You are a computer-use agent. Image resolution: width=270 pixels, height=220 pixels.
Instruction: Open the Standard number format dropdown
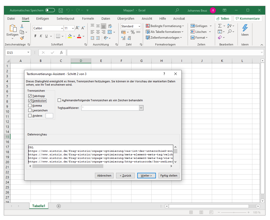click(x=139, y=26)
